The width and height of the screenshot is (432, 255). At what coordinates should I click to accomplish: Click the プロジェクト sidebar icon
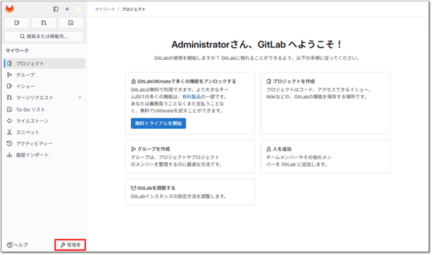click(9, 64)
